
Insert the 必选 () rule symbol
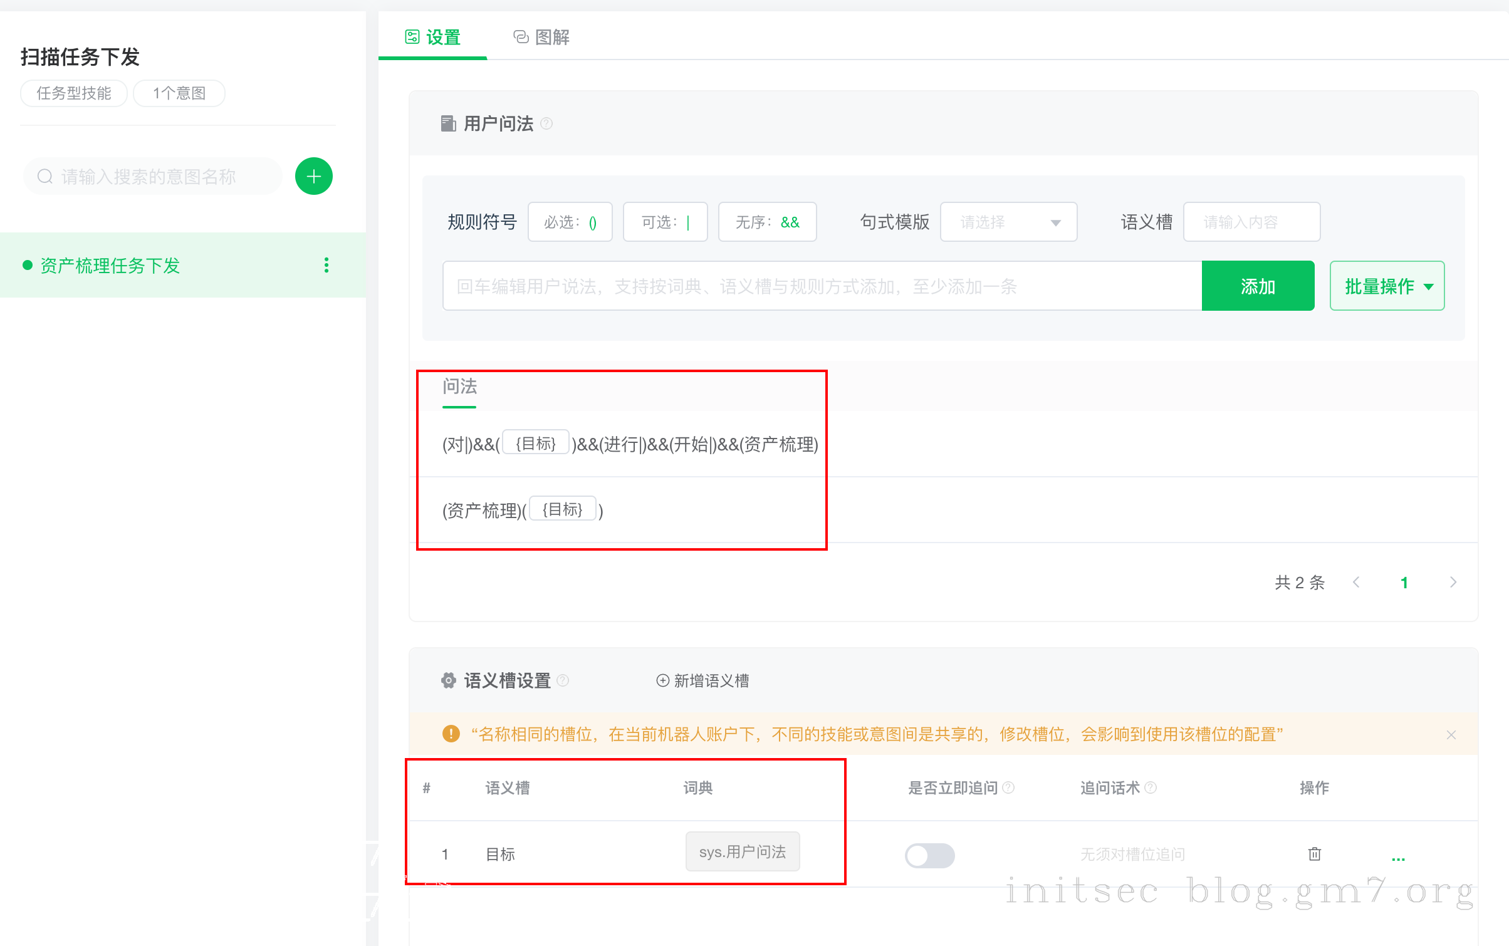570,222
